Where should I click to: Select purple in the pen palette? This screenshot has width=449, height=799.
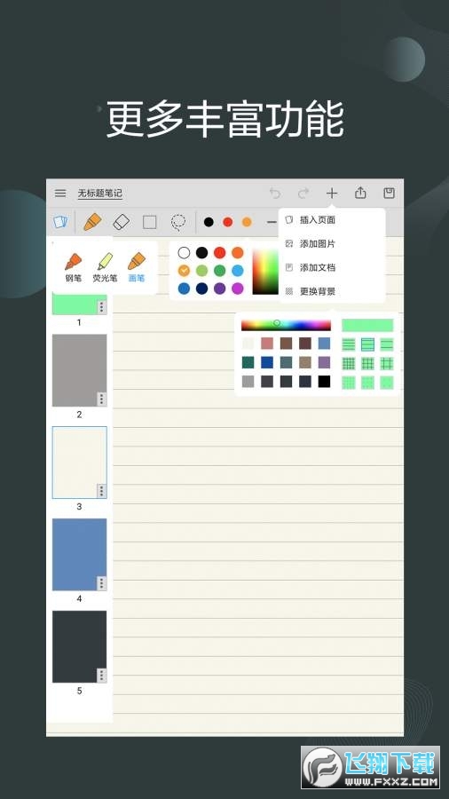pyautogui.click(x=220, y=289)
